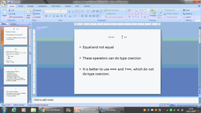Select the slide 2 thumbnail
This screenshot has width=201, height=113.
(x=16, y=56)
